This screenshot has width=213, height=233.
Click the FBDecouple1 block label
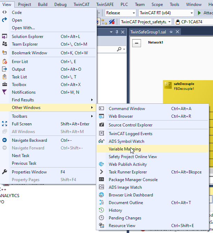click(x=184, y=89)
